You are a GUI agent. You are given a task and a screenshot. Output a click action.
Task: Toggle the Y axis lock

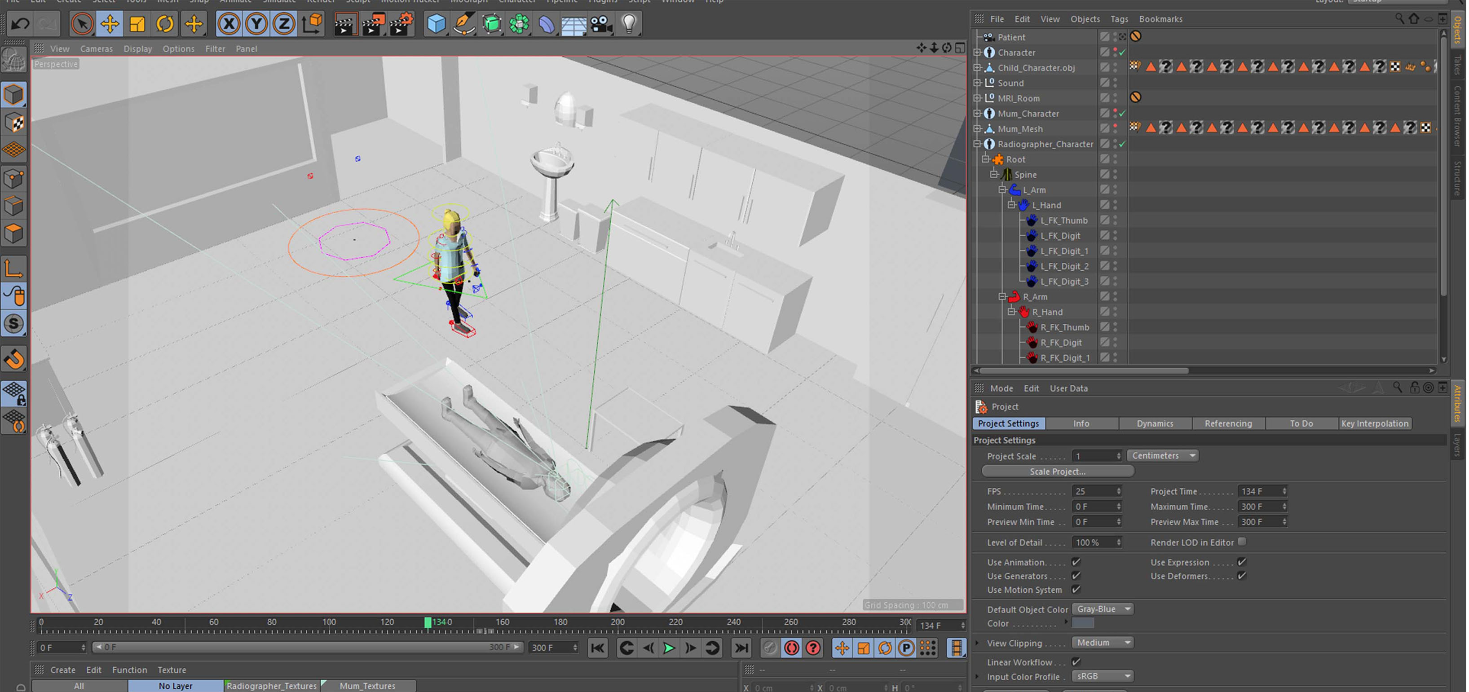pyautogui.click(x=256, y=24)
